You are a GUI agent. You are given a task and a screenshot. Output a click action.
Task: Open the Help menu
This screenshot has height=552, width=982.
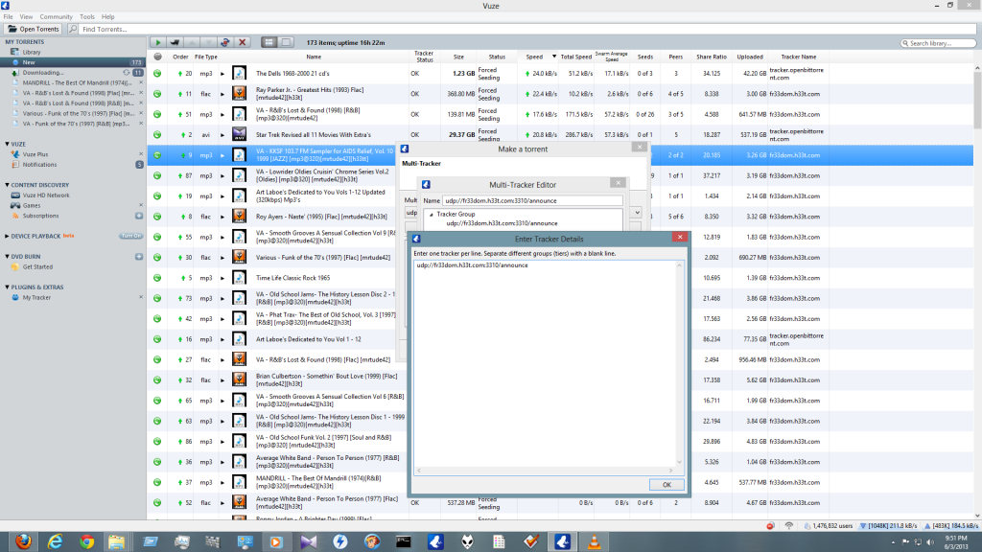click(x=108, y=17)
